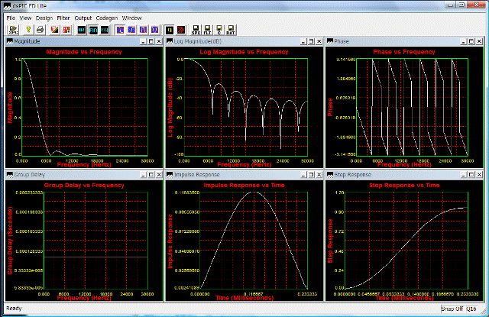Click the DAT save toolbar button
489x317 pixels.
tap(232, 29)
